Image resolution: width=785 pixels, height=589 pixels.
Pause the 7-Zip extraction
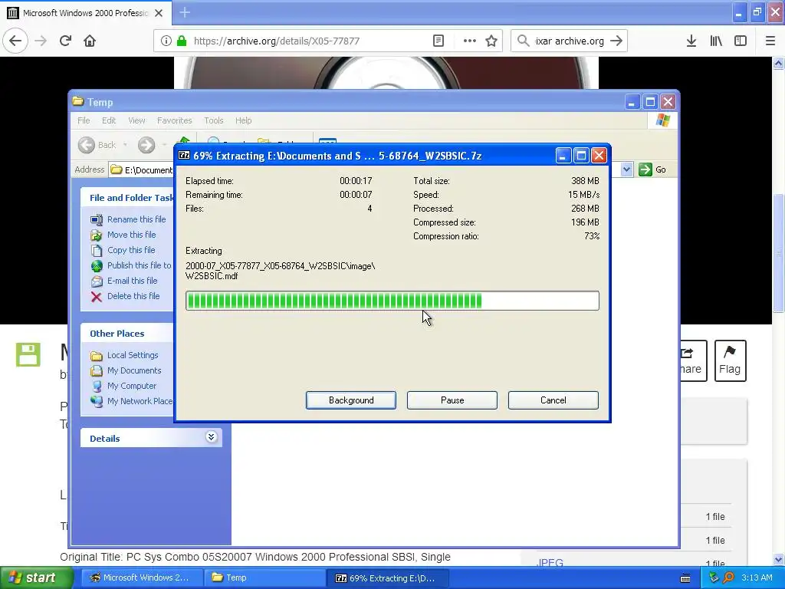click(x=452, y=400)
